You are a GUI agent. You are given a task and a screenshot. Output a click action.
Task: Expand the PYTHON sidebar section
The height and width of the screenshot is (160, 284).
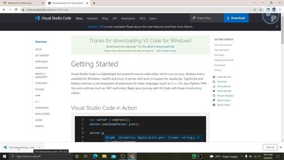39,89
